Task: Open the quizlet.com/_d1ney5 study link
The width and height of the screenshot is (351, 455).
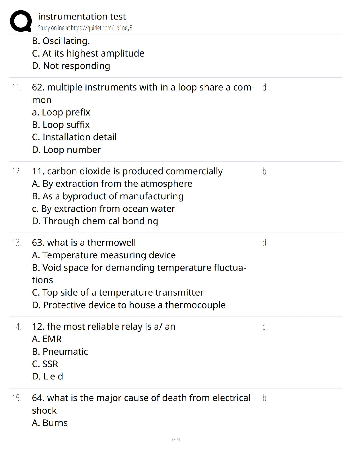Action: click(x=102, y=28)
